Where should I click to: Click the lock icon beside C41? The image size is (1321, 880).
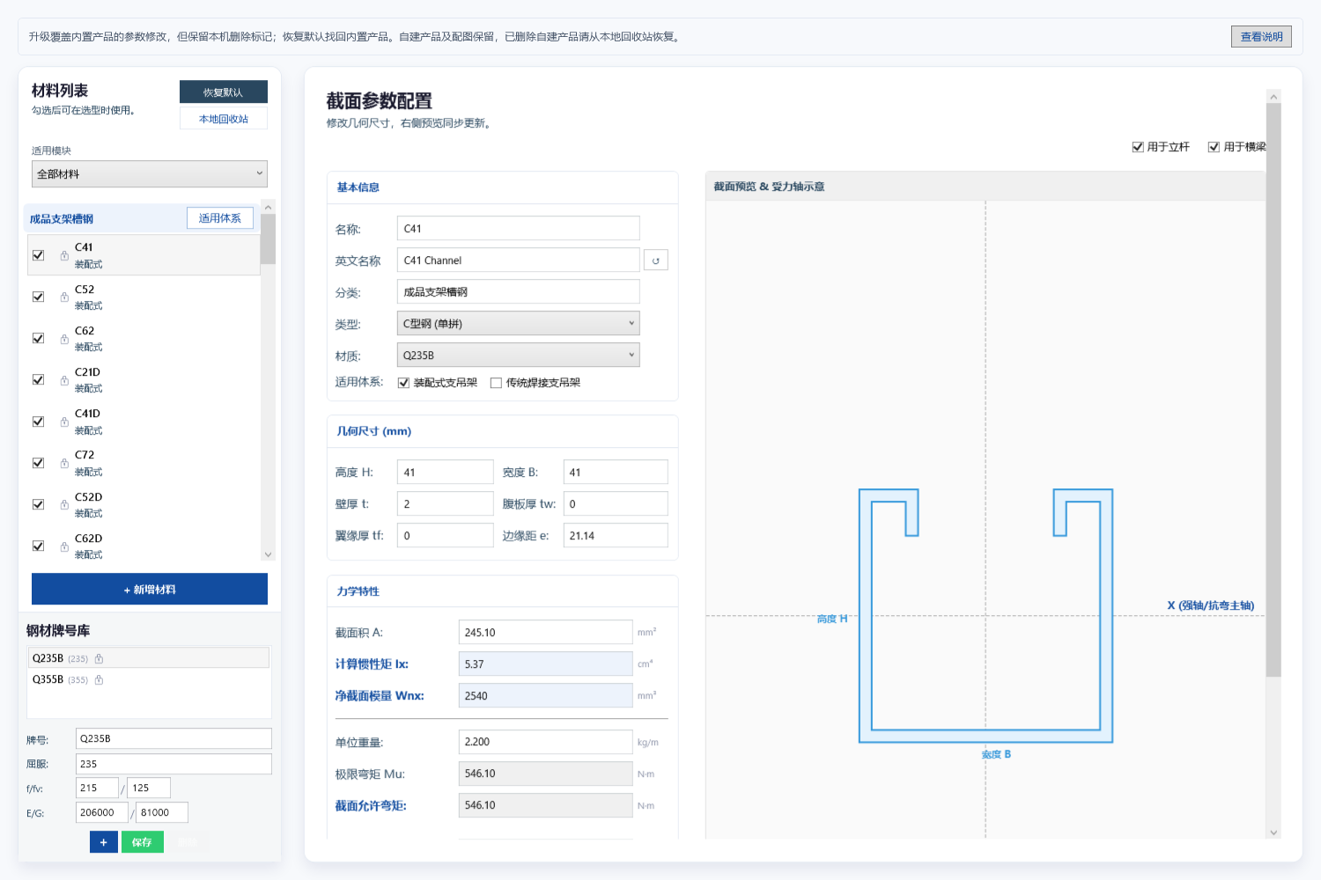tap(64, 255)
